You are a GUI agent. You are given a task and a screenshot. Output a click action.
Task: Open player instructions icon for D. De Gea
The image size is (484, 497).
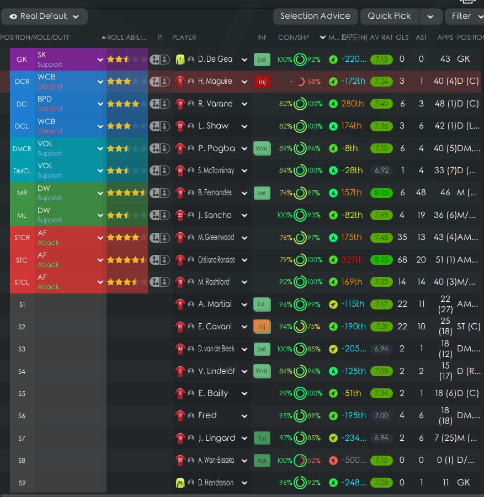pyautogui.click(x=159, y=59)
